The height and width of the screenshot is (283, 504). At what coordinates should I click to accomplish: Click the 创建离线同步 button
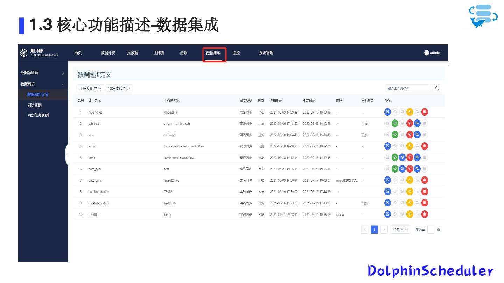tap(119, 88)
